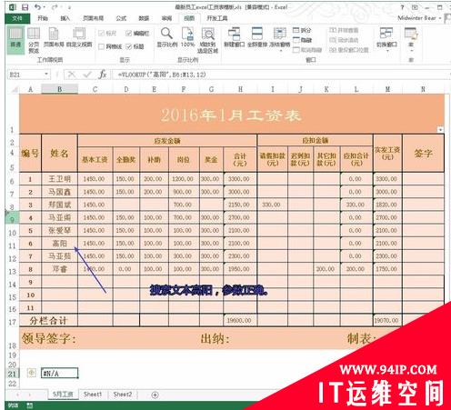Set zoom to 100% via ribbon icon
The height and width of the screenshot is (410, 451).
[187, 37]
